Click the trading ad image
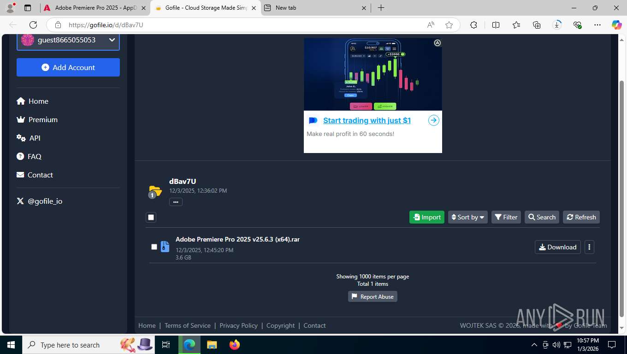The height and width of the screenshot is (354, 627). [373, 74]
